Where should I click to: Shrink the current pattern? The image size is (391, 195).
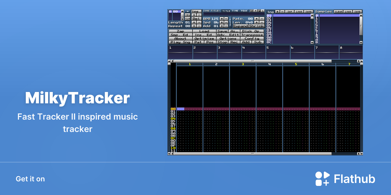[x=257, y=26]
